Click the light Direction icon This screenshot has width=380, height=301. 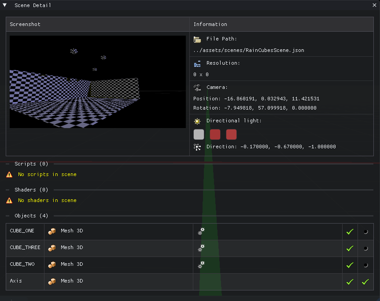pyautogui.click(x=197, y=147)
